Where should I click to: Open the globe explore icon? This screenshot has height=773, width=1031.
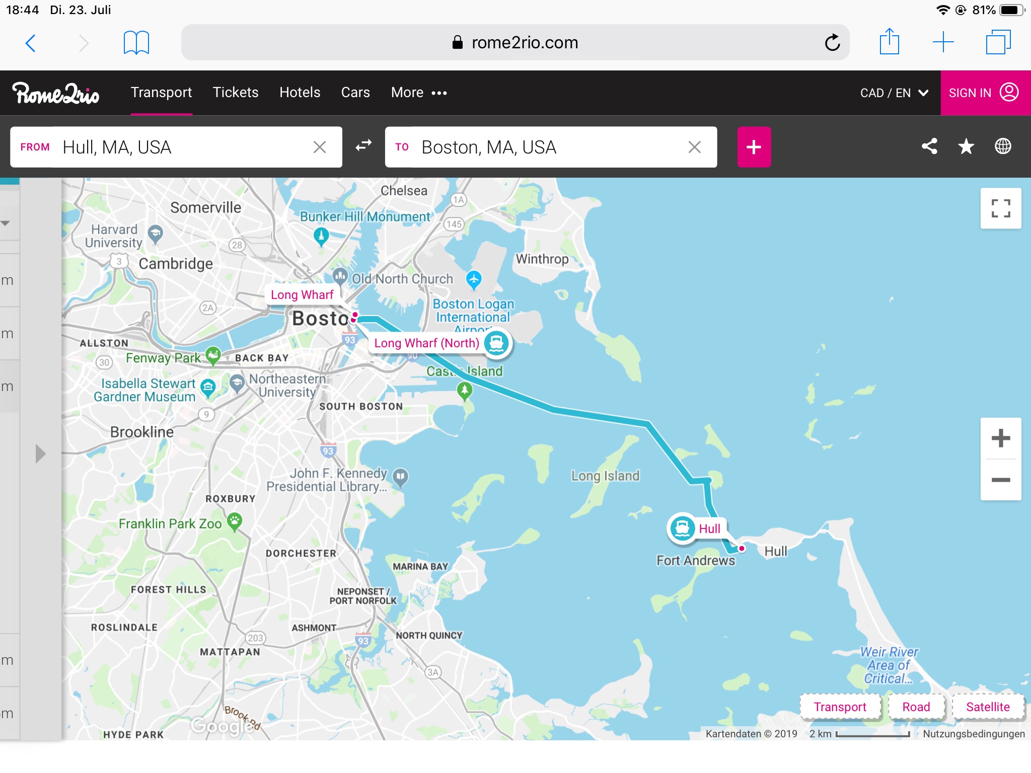coord(1003,146)
